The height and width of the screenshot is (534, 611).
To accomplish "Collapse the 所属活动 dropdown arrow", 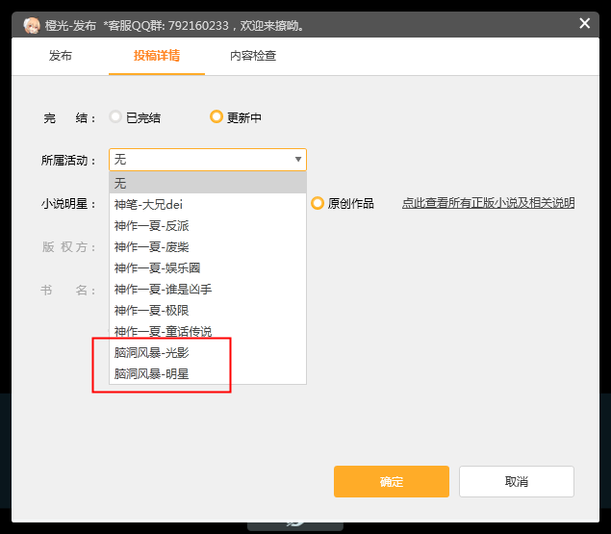I will pyautogui.click(x=297, y=160).
